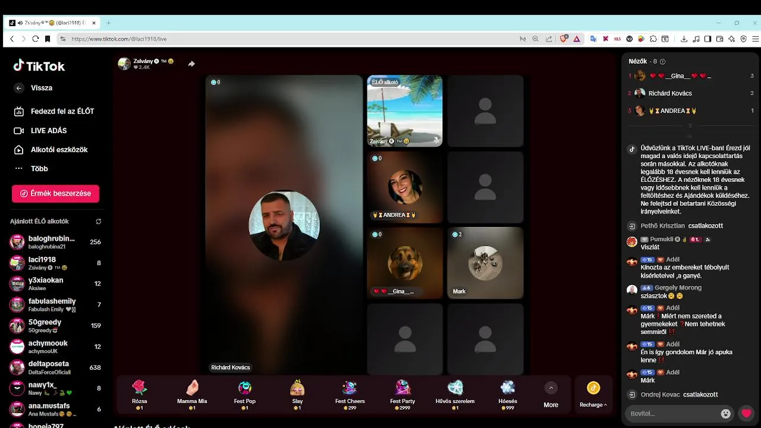Open fabulashemily live channel

tap(55, 305)
